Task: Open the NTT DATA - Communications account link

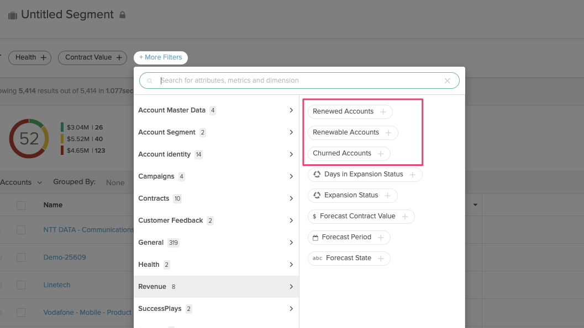Action: [88, 230]
